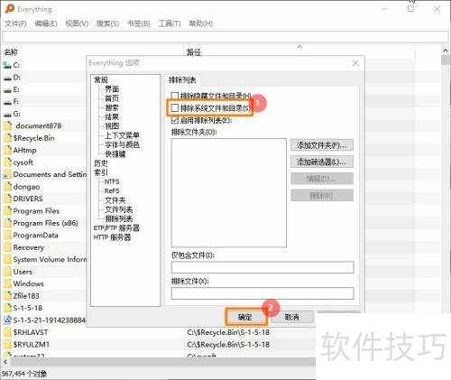Select 常规 in the options tree
This screenshot has height=380, width=451.
point(101,79)
